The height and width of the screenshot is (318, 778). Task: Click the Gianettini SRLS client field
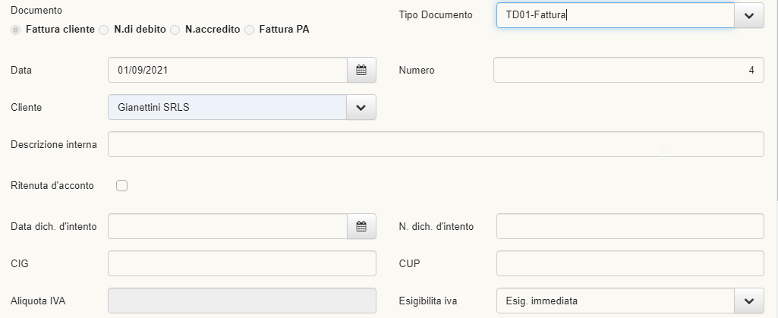click(x=228, y=107)
